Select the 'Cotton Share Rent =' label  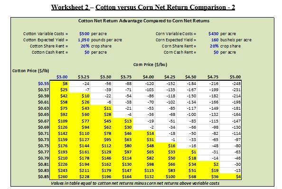tap(49, 46)
